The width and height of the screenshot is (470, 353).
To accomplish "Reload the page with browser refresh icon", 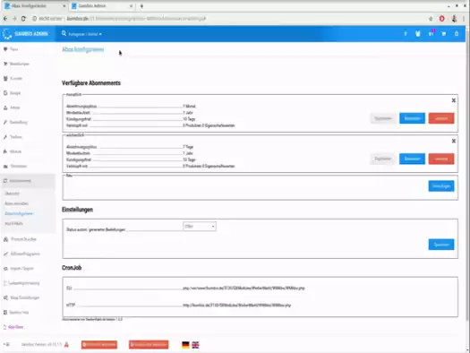I will point(23,19).
